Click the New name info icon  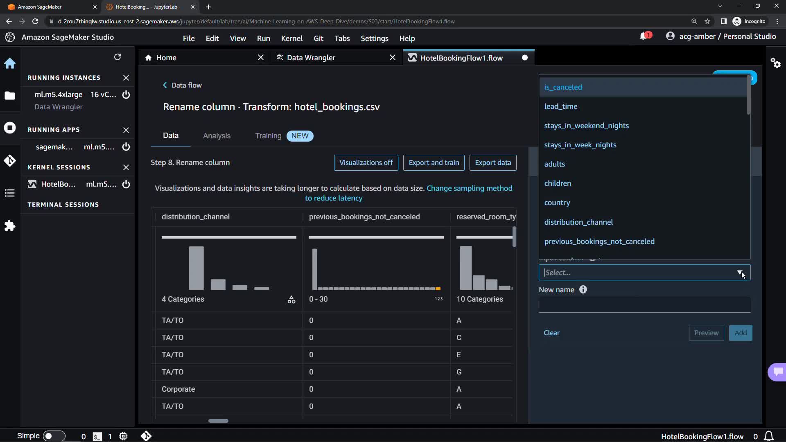coord(583,289)
